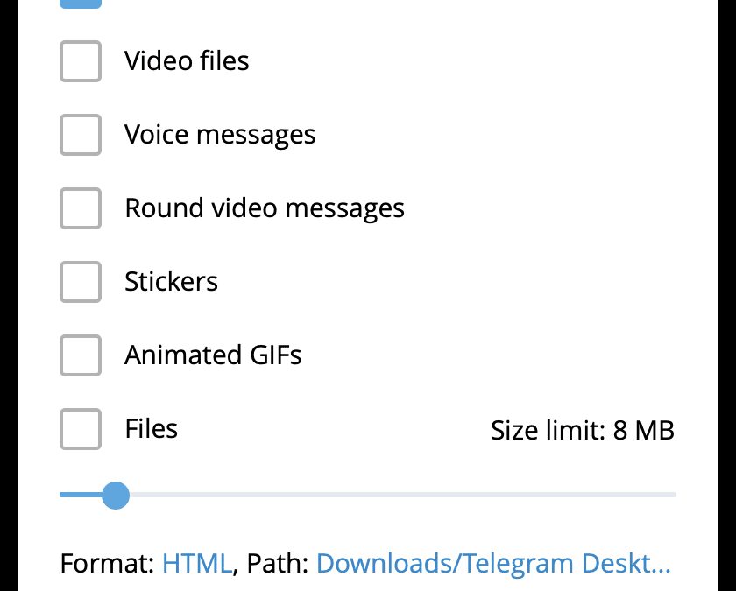Viewport: 736px width, 591px height.
Task: Open the Downloads/Telegram Desktop path link
Action: pos(493,563)
